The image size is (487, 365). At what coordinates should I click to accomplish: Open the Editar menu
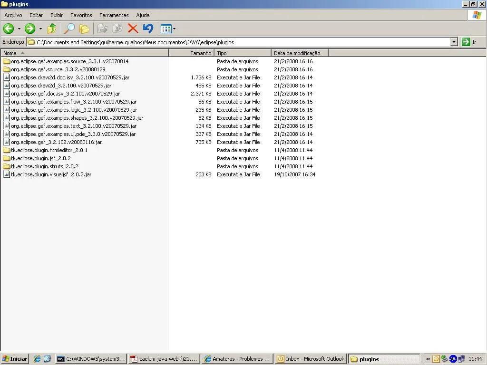[36, 15]
